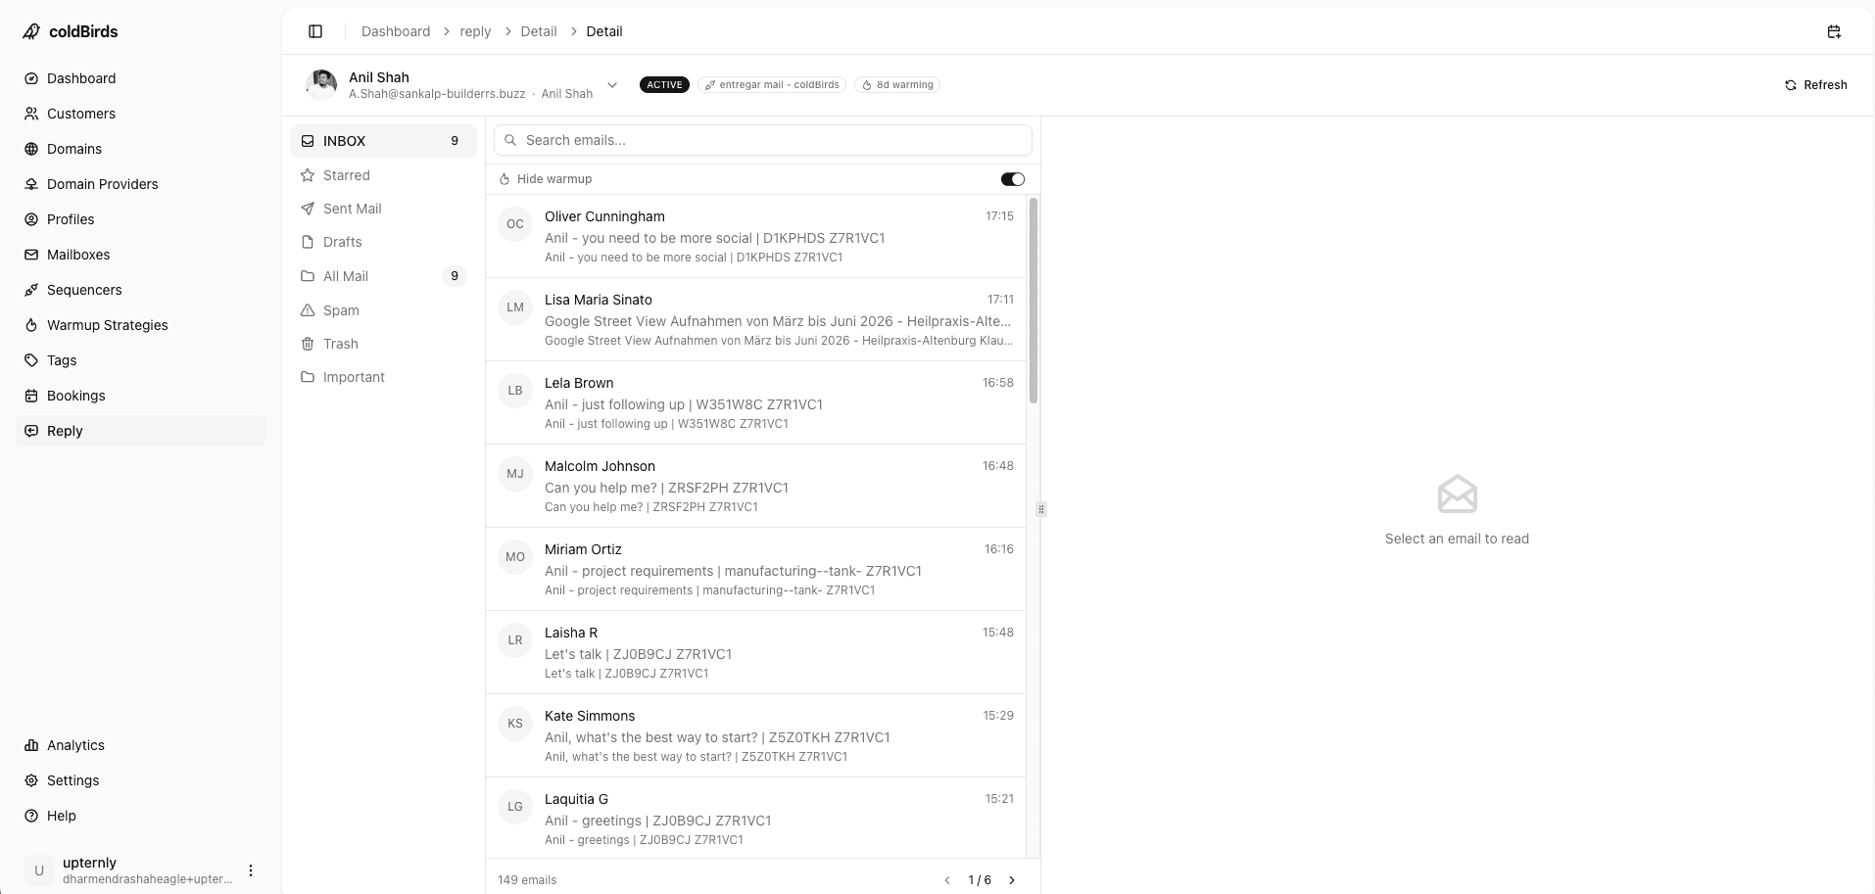Image resolution: width=1875 pixels, height=894 pixels.
Task: Go to next page of emails
Action: (x=1013, y=879)
